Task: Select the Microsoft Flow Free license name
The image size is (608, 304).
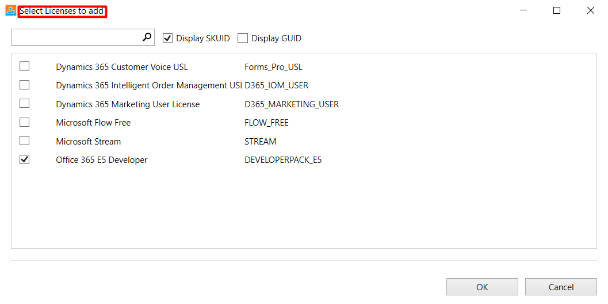Action: click(93, 123)
